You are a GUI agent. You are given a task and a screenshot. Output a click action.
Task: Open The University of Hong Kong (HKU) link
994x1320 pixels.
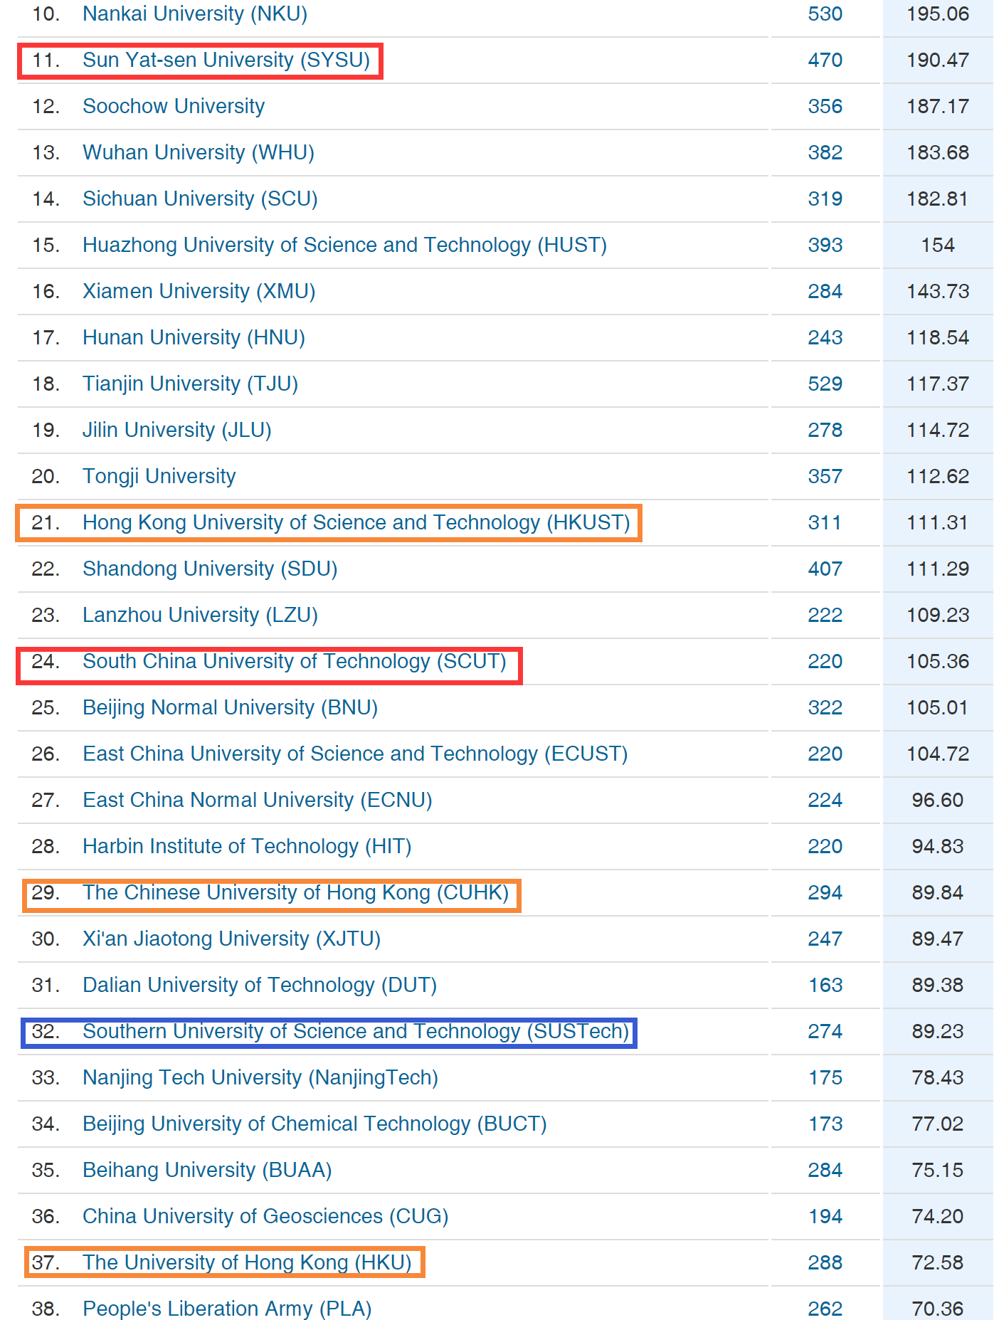click(247, 1263)
